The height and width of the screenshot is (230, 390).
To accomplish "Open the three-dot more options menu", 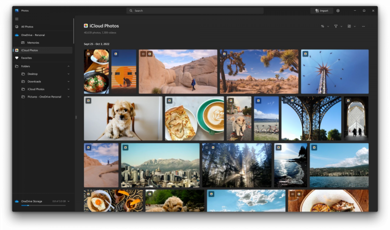I will (x=363, y=26).
